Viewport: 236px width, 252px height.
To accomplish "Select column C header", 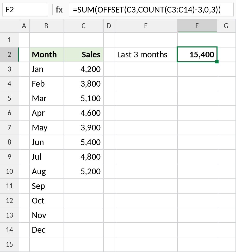I will coord(84,26).
